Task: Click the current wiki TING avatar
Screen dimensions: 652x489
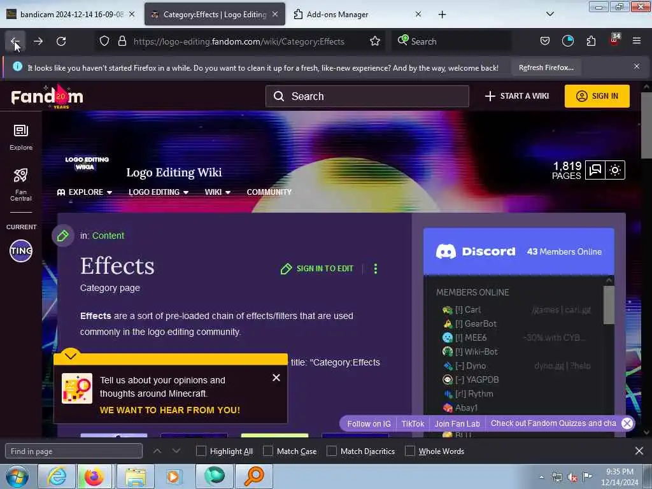Action: pyautogui.click(x=21, y=251)
